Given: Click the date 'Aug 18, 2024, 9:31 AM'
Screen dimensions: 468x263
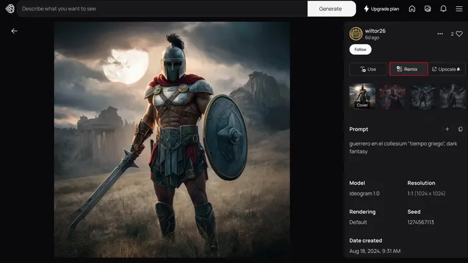Looking at the screenshot, I should tap(375, 251).
